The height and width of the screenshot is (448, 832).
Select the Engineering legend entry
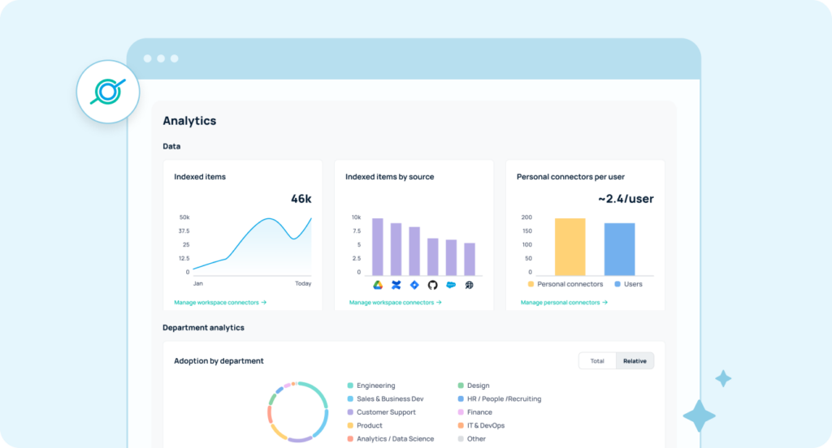click(x=375, y=386)
